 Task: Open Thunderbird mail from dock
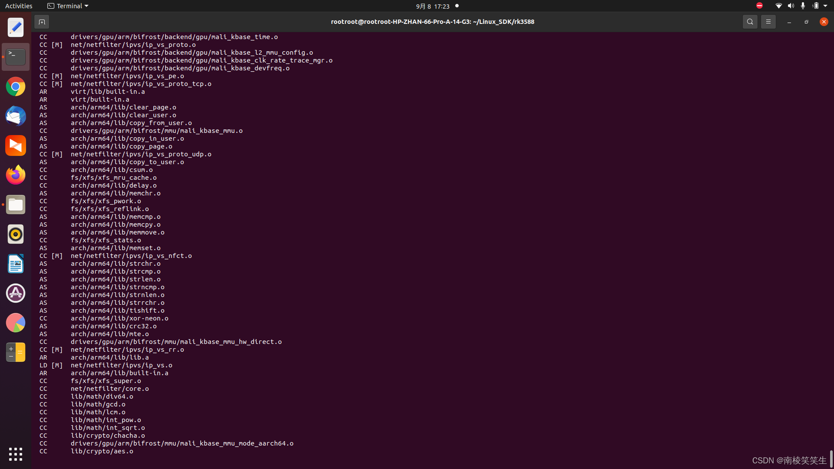16,116
